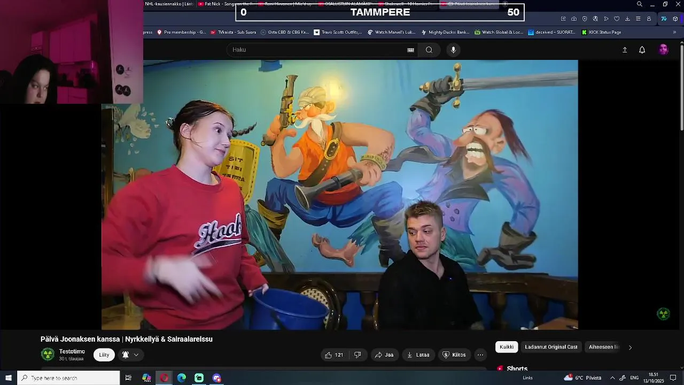Screen dimensions: 684x385
Task: Open the YouTube account avatar menu
Action: [x=664, y=50]
